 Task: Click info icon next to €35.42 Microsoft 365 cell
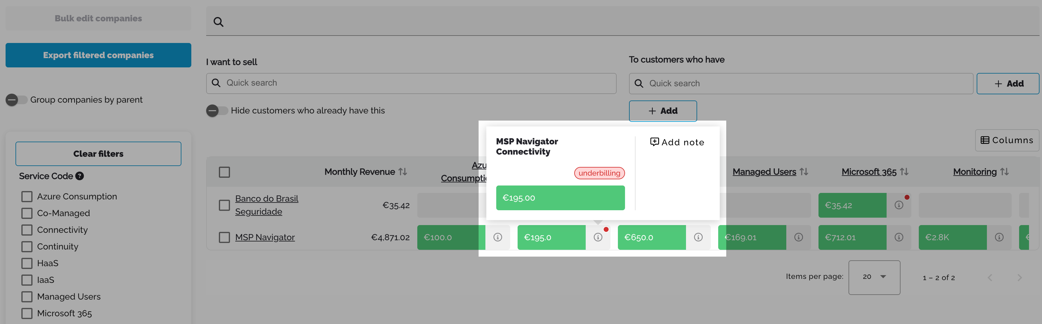(x=899, y=205)
